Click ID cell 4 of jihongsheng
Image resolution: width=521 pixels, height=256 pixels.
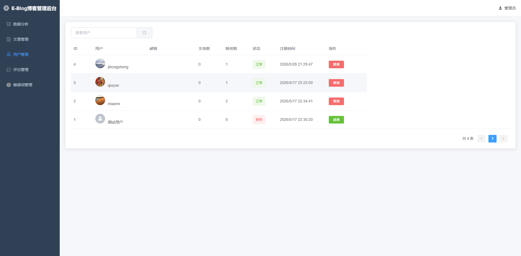(75, 64)
